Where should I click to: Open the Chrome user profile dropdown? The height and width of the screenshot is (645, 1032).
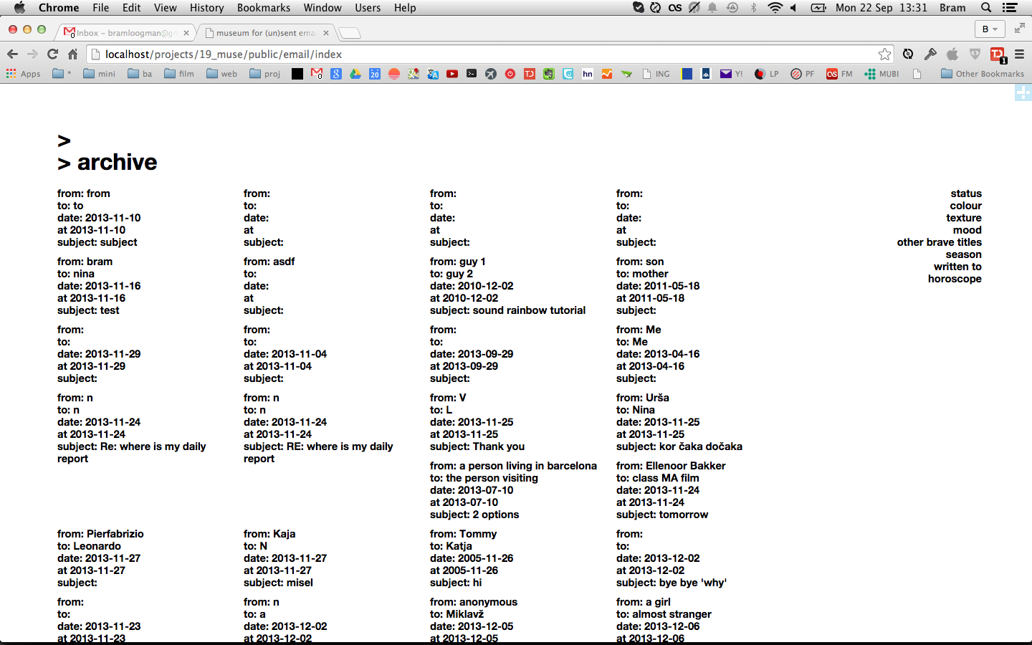990,29
